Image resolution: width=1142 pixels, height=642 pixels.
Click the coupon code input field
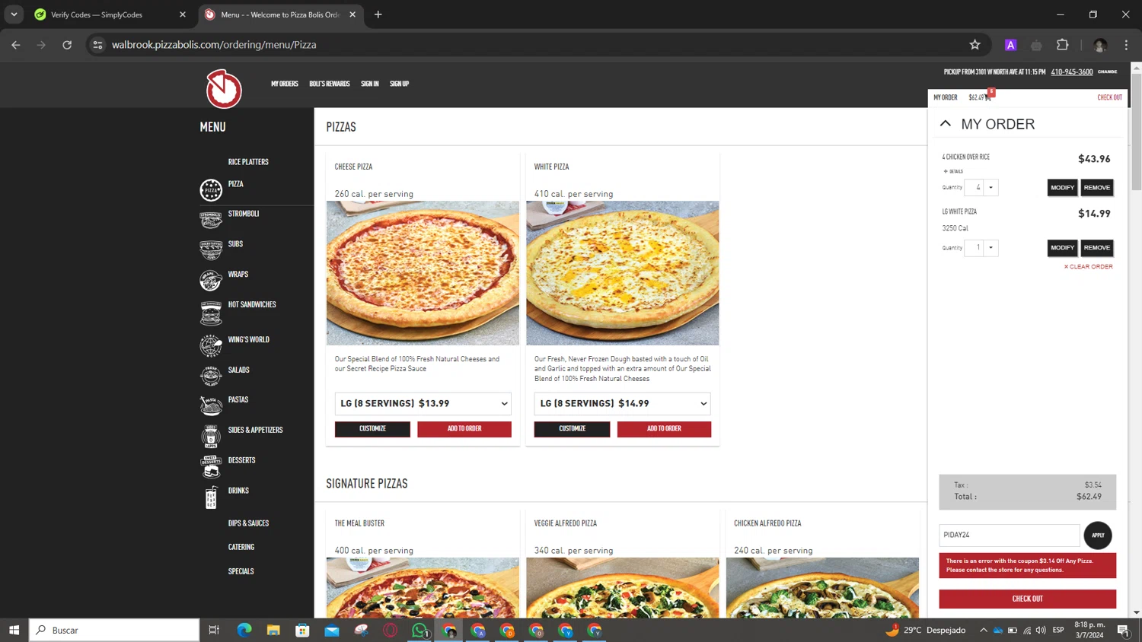pyautogui.click(x=1009, y=535)
